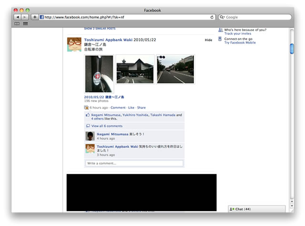
Task: Click the mobile phone icon in sidebar
Action: pyautogui.click(x=220, y=39)
